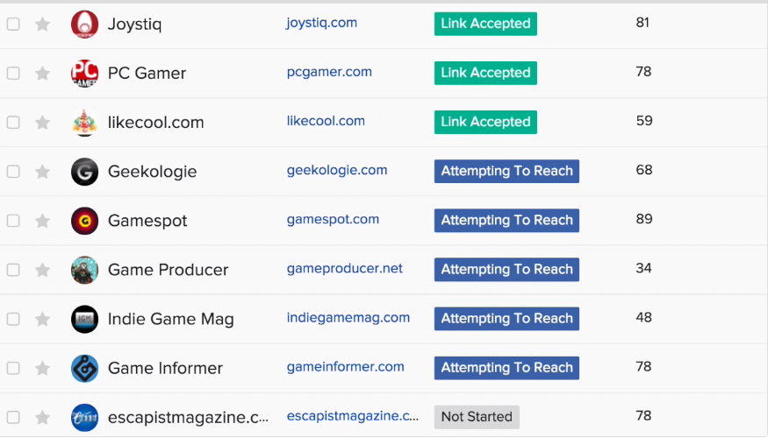The height and width of the screenshot is (438, 768).
Task: Click Game Informer's Attempting To Reach badge
Action: click(x=506, y=368)
